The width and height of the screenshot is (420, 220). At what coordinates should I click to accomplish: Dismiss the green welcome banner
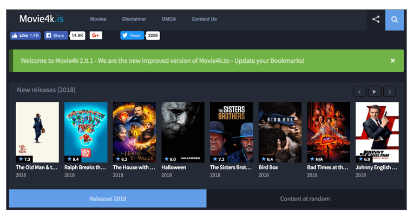[393, 61]
